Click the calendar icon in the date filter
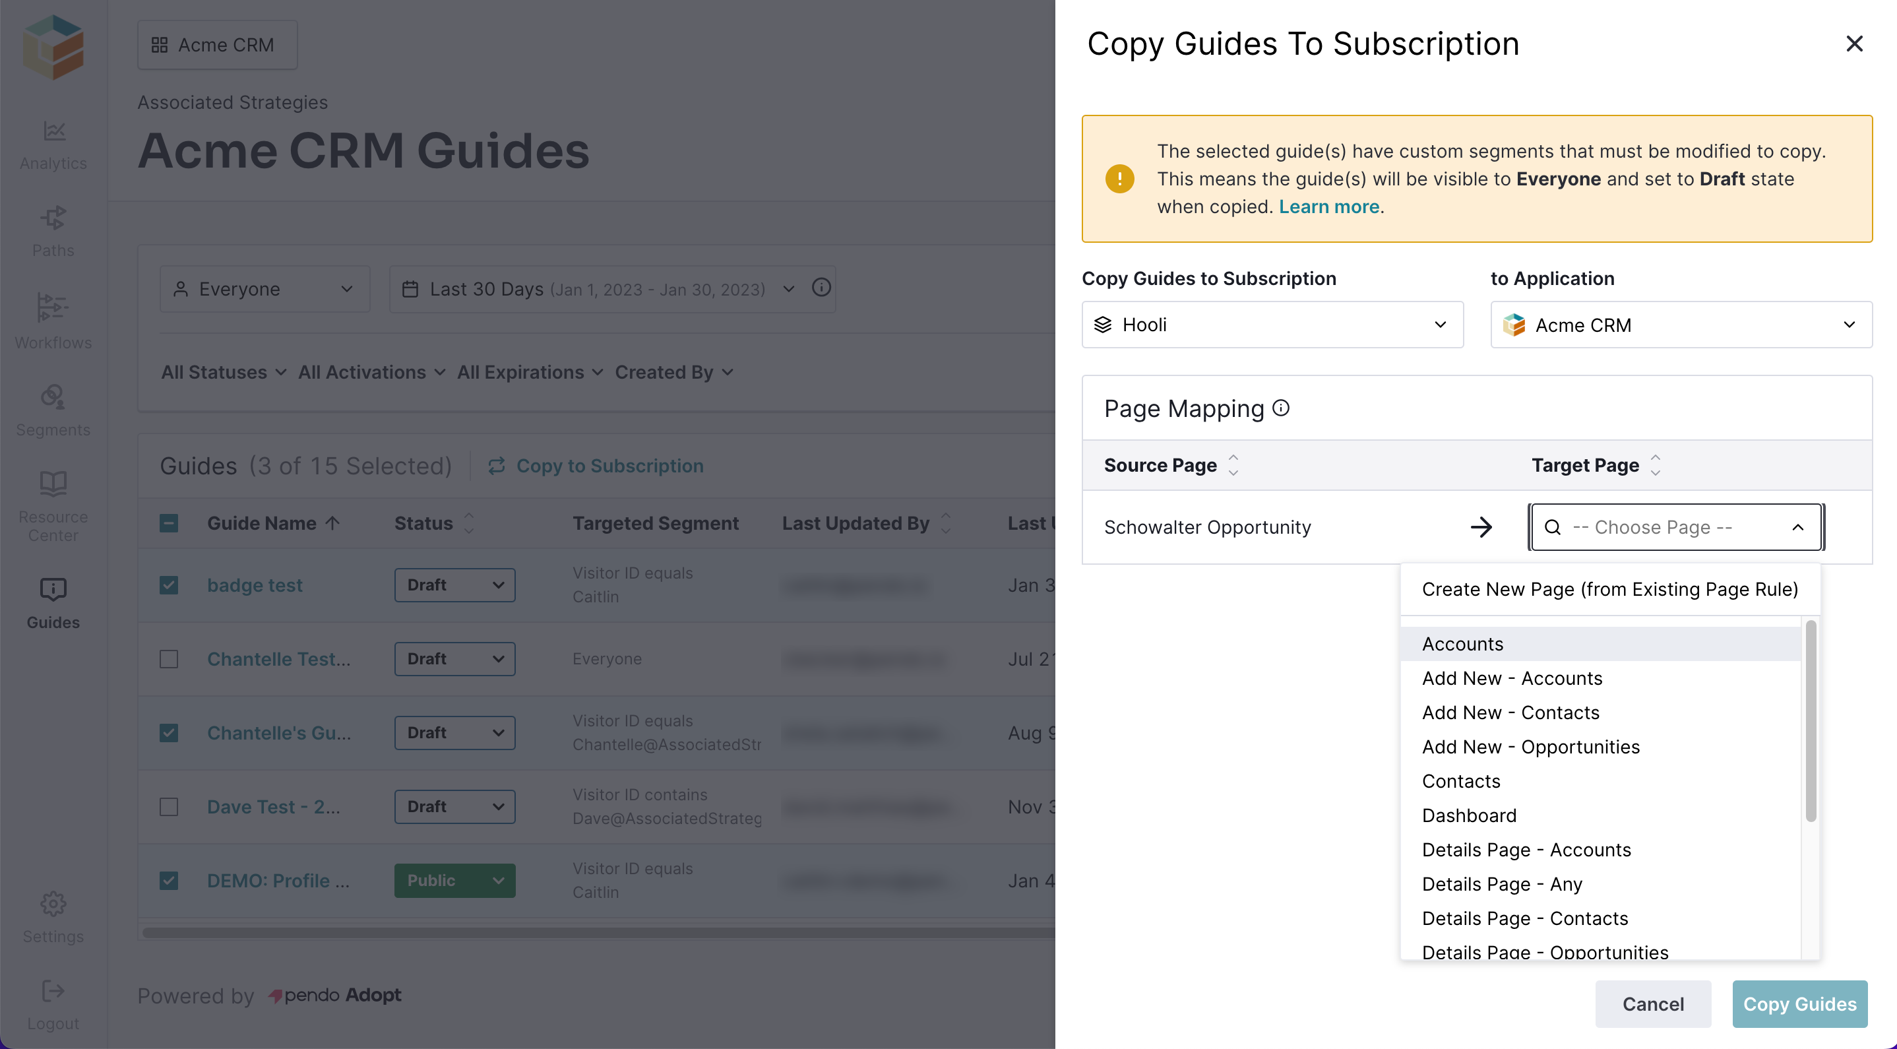1897x1049 pixels. tap(410, 289)
